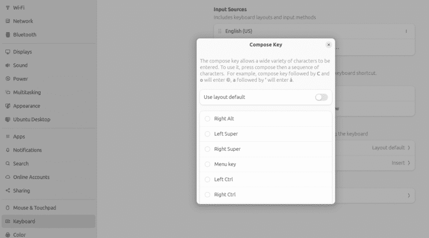429x238 pixels.
Task: Close the Compose Key dialog
Action: coord(329,45)
